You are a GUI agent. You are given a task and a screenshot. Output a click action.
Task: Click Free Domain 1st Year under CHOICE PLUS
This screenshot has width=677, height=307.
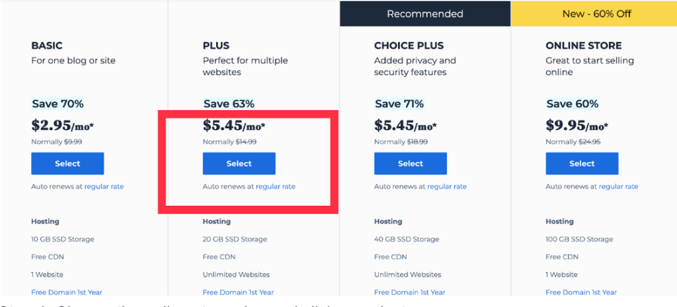(410, 292)
